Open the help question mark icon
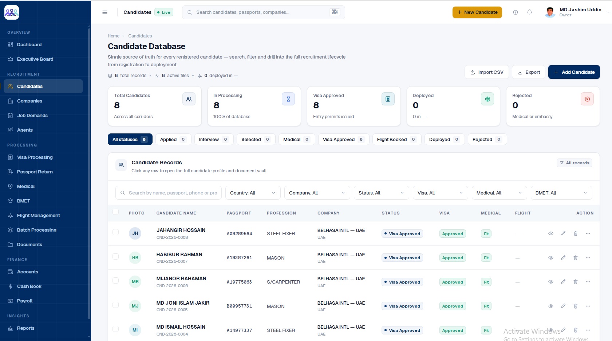The image size is (612, 341). pos(516,12)
